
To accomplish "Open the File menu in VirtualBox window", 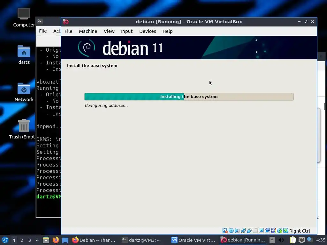I will pos(68,31).
